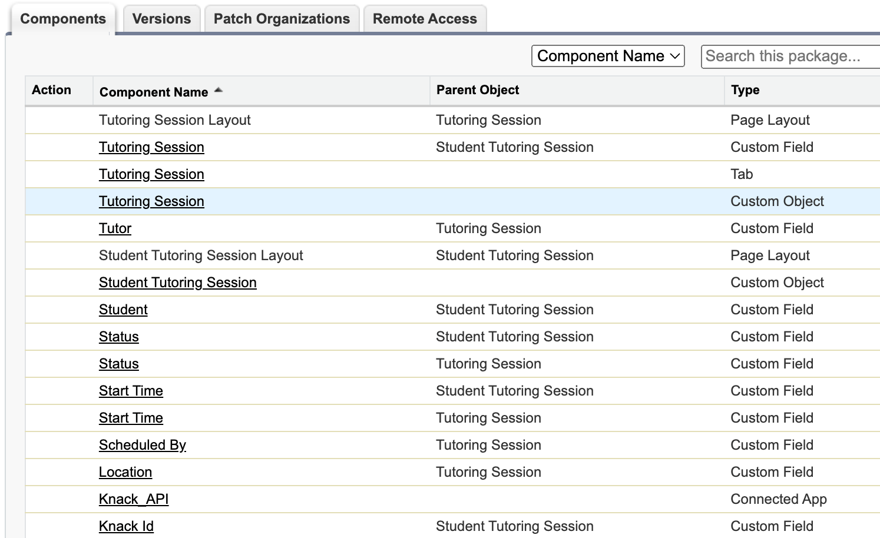Open Status field under Student Tutoring Session

coord(118,337)
